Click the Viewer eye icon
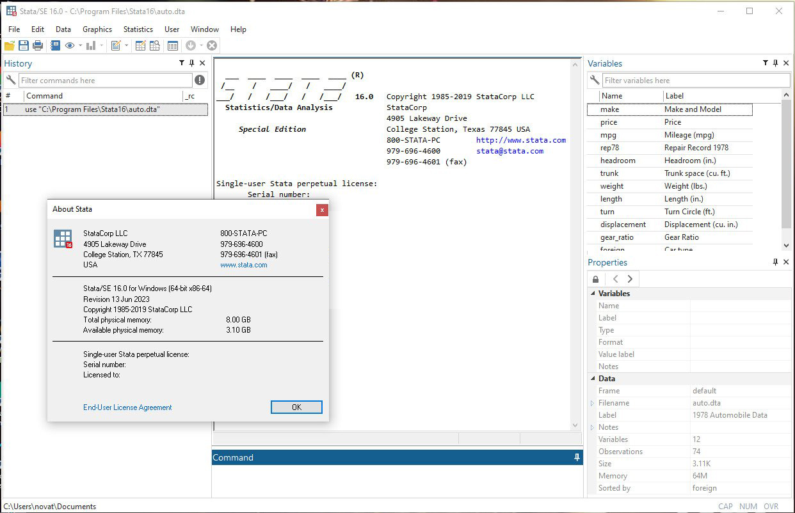Screen dimensions: 795x513 point(70,45)
